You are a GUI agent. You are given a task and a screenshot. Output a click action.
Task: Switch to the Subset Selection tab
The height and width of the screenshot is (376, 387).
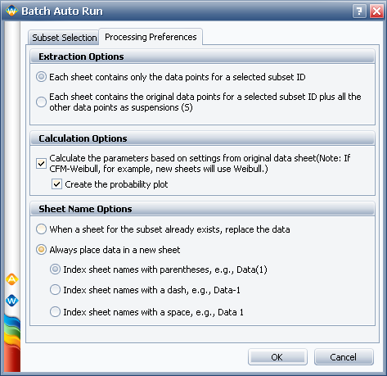click(64, 38)
